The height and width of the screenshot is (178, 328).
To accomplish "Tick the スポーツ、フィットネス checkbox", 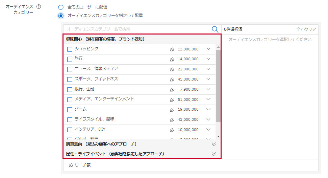I will (70, 80).
